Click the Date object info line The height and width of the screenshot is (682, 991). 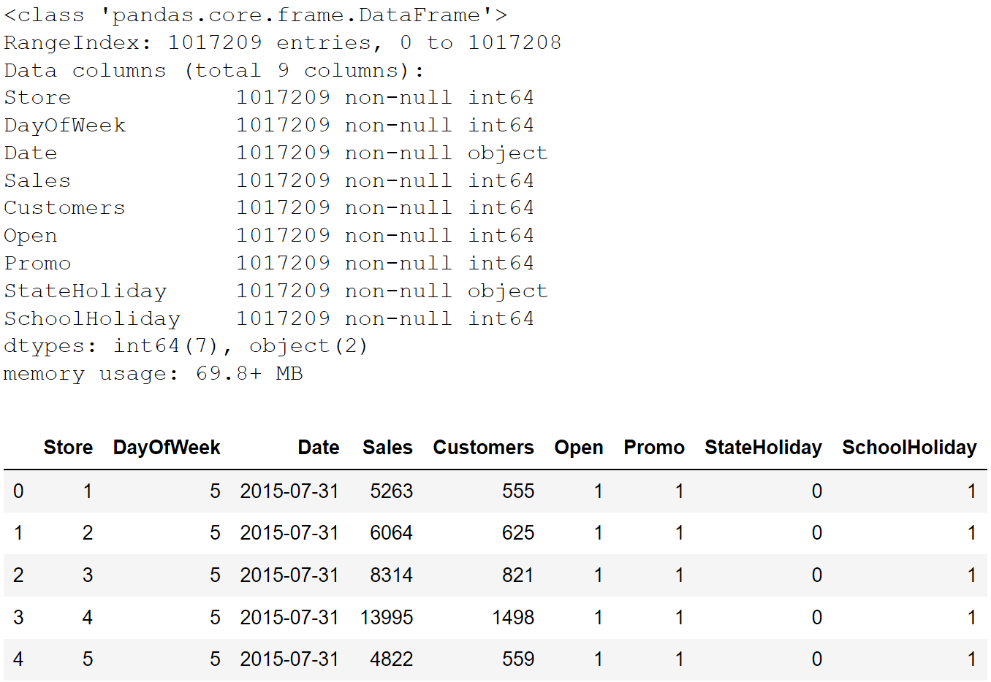click(276, 153)
